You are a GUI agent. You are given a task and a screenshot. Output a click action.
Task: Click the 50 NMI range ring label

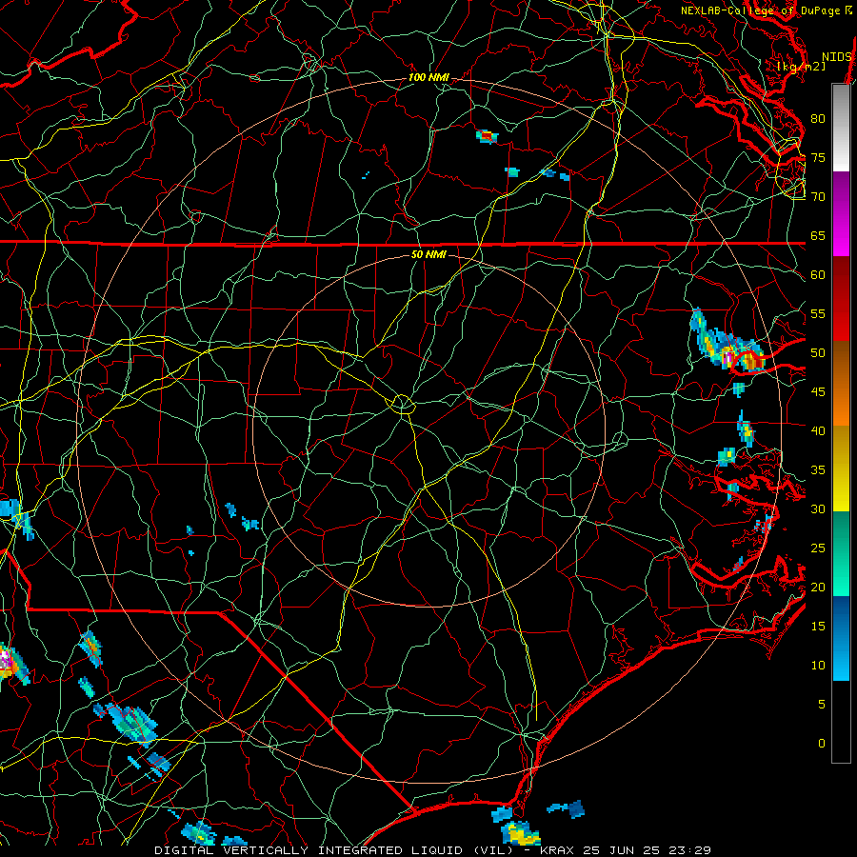coord(428,254)
